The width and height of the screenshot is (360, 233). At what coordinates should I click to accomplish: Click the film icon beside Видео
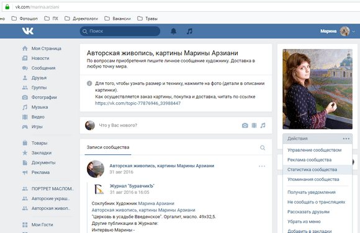point(25,117)
